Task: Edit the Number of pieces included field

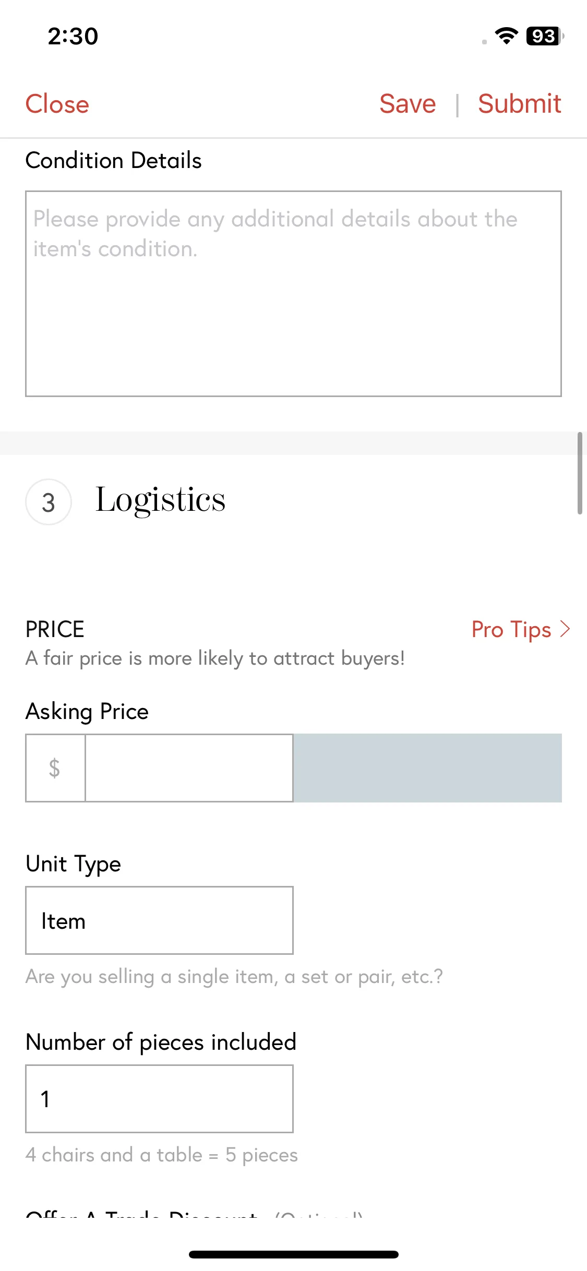Action: [x=159, y=1099]
